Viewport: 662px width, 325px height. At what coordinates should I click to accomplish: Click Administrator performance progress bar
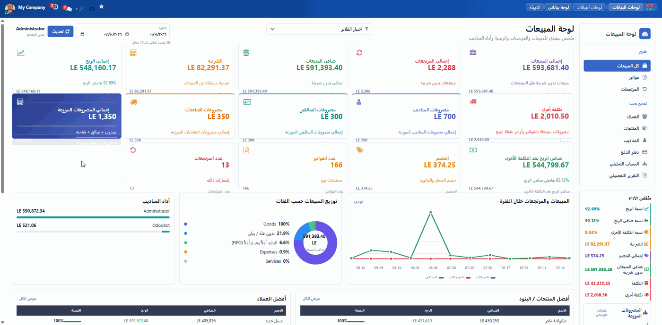93,217
